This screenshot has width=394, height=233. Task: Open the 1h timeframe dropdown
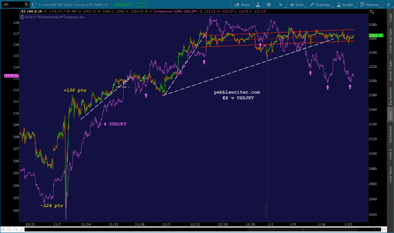pos(280,5)
